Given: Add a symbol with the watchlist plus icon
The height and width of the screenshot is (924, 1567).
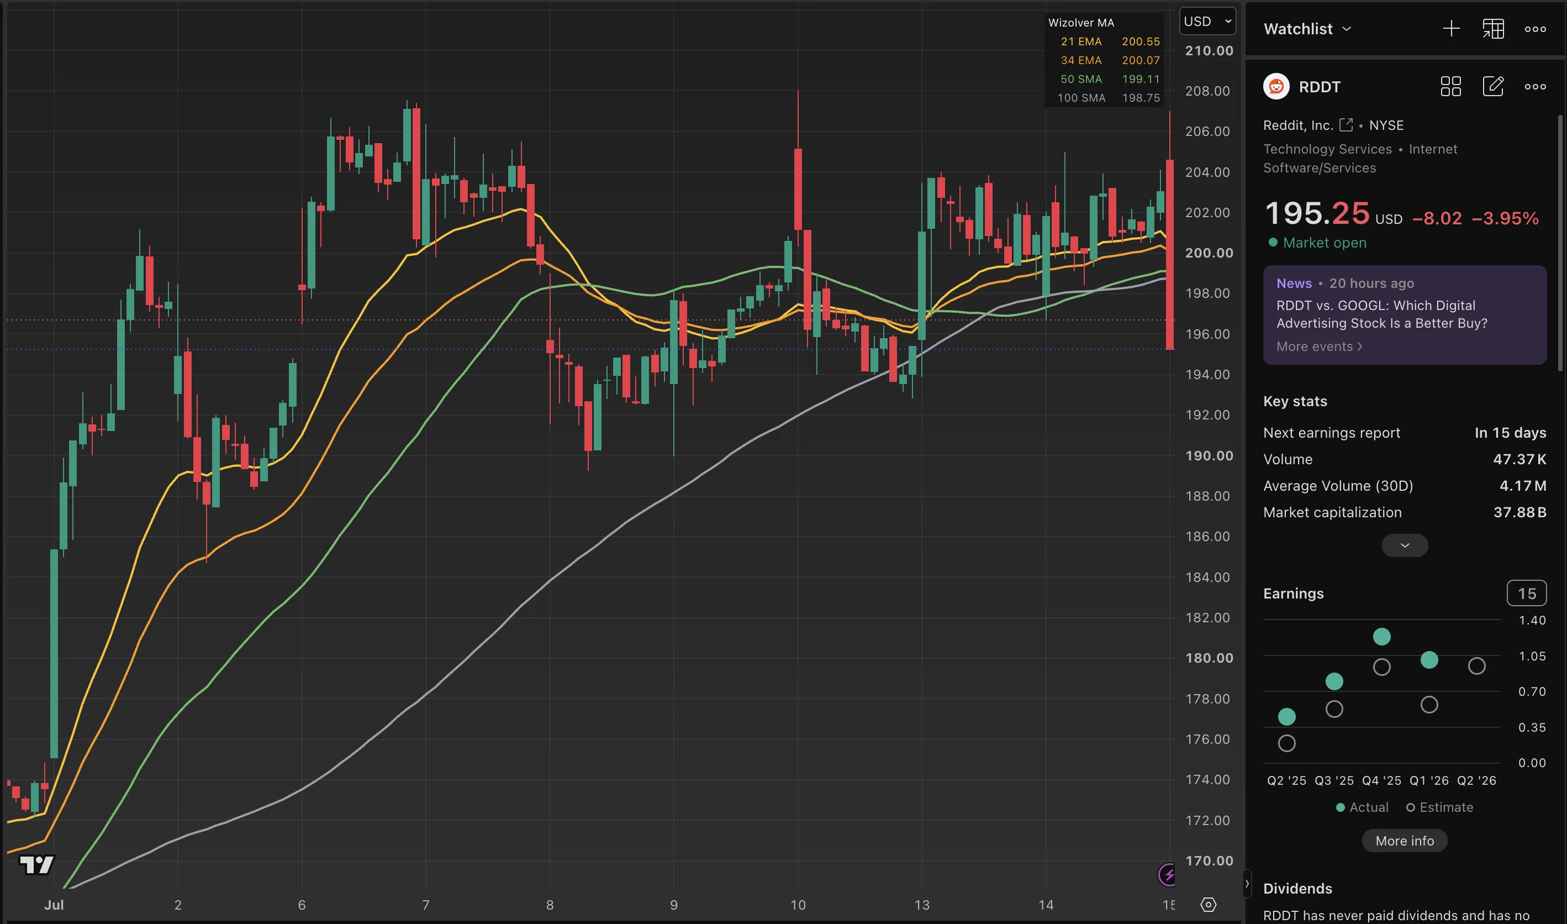Looking at the screenshot, I should [x=1450, y=29].
